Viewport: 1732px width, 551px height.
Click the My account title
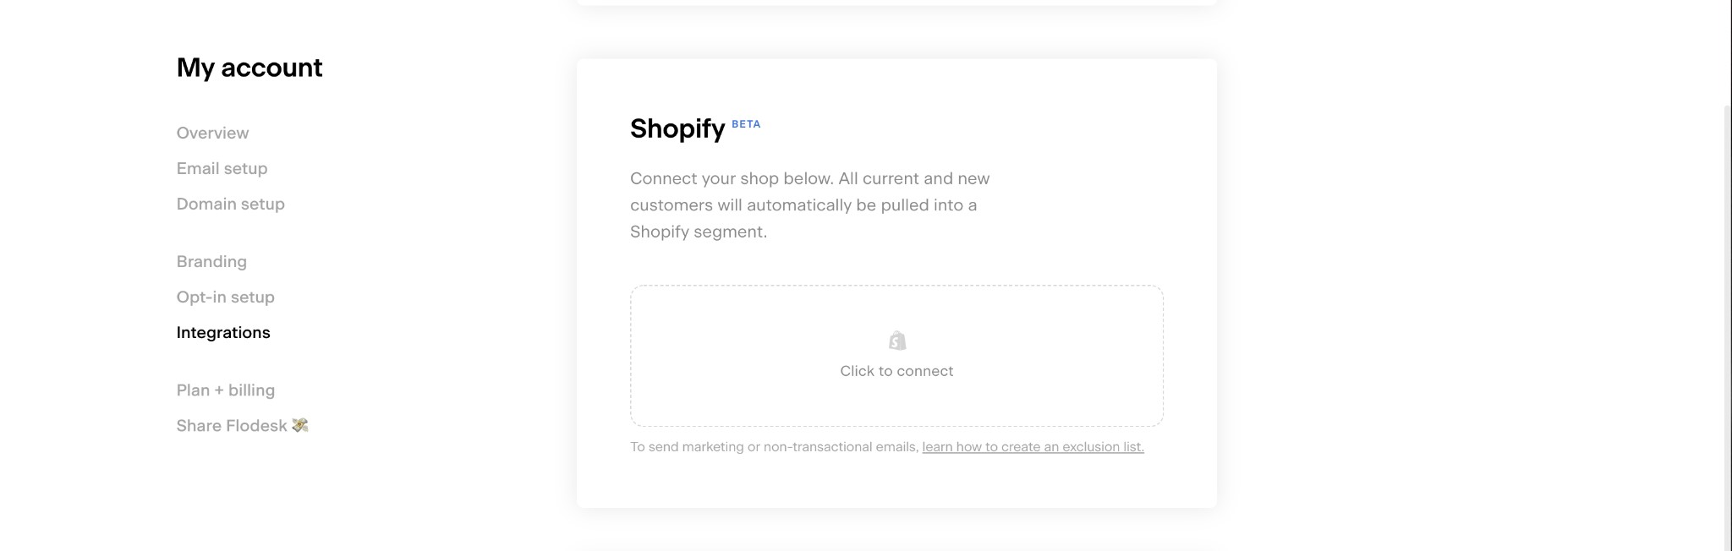point(249,68)
